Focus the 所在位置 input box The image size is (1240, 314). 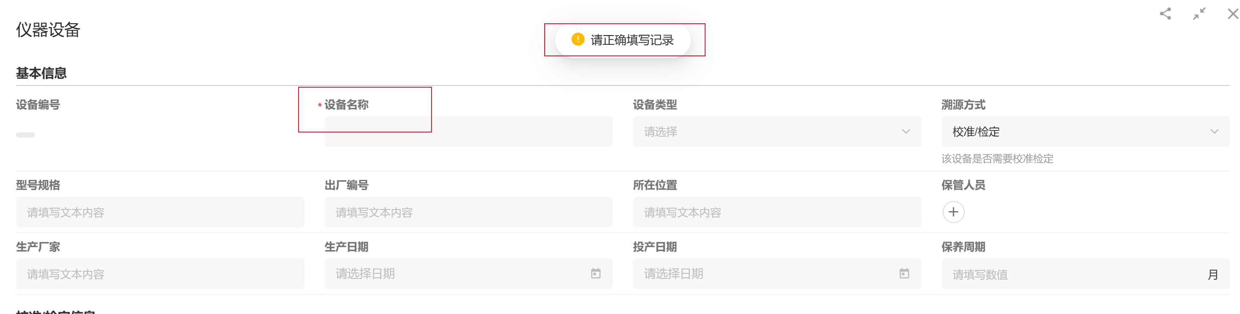[776, 212]
